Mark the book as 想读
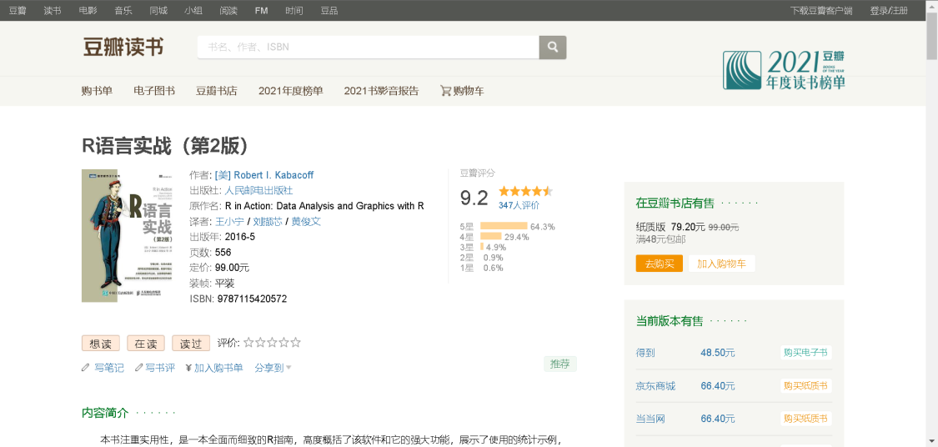The width and height of the screenshot is (938, 447). pos(101,344)
